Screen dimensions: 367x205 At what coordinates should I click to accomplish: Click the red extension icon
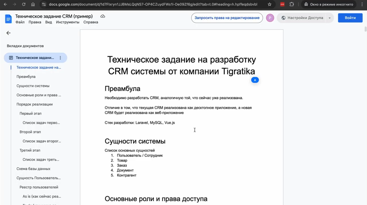pos(283,5)
